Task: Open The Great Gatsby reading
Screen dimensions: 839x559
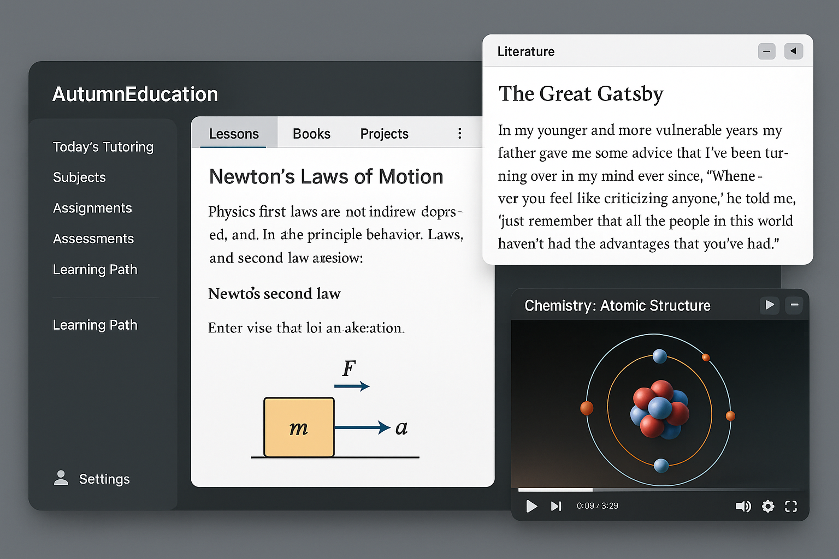Action: click(581, 93)
